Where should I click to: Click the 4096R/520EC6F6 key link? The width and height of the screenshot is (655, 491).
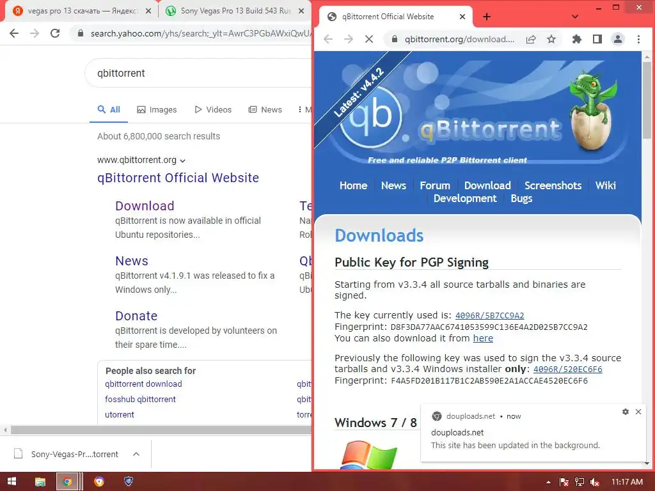click(568, 370)
